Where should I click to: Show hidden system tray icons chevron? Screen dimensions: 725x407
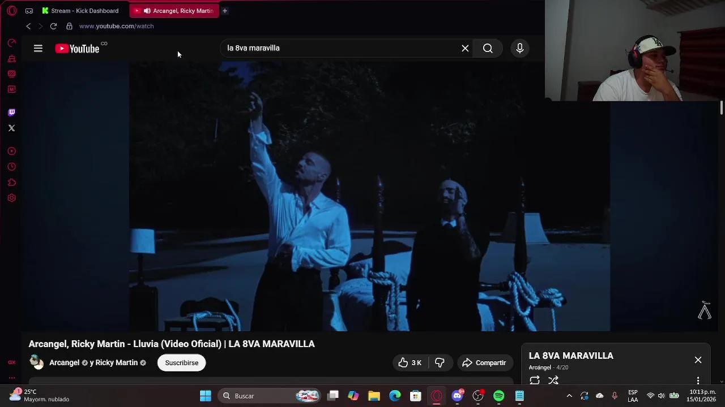pyautogui.click(x=569, y=396)
